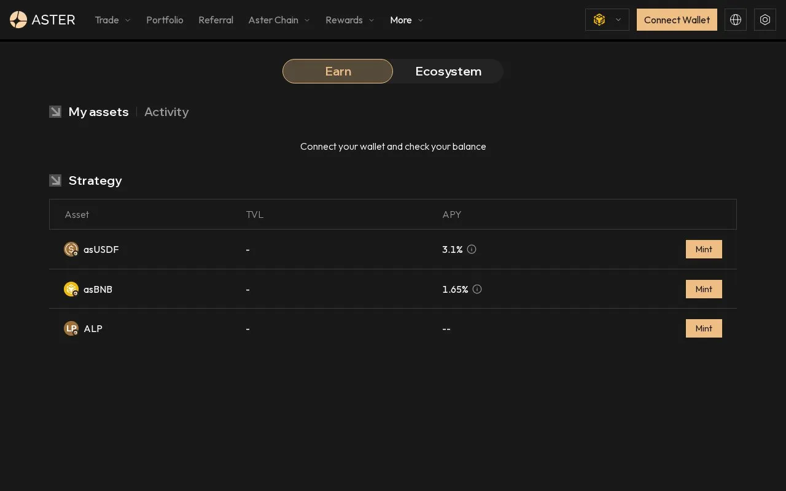The width and height of the screenshot is (786, 491).
Task: Open the settings hexagon icon
Action: (765, 20)
